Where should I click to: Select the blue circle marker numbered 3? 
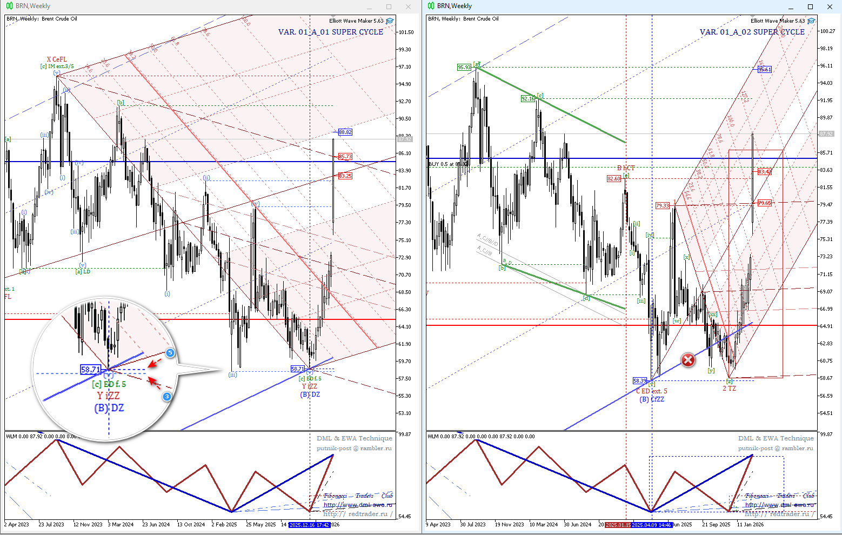pos(168,397)
